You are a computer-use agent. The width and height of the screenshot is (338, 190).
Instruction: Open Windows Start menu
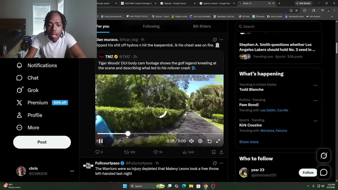pyautogui.click(x=125, y=186)
